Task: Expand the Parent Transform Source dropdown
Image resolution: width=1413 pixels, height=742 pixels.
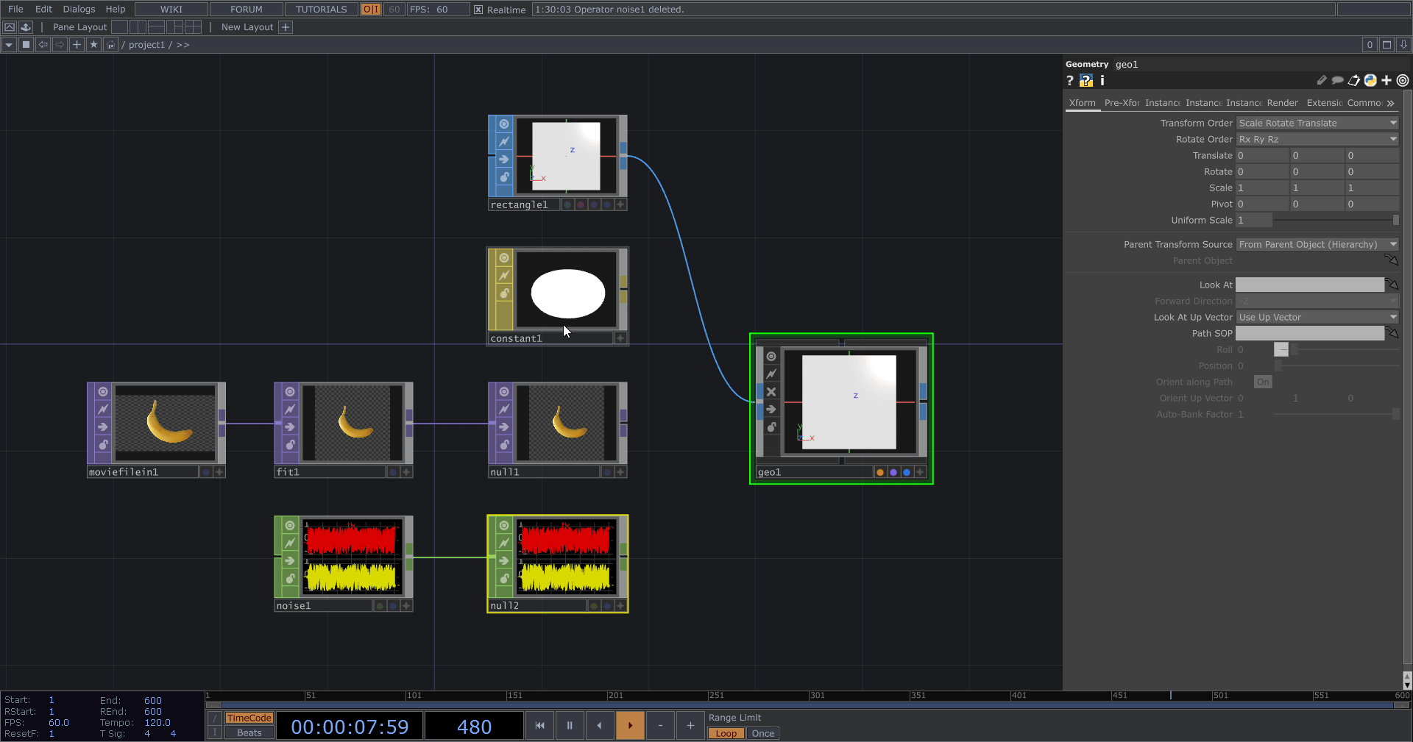Action: pyautogui.click(x=1317, y=244)
